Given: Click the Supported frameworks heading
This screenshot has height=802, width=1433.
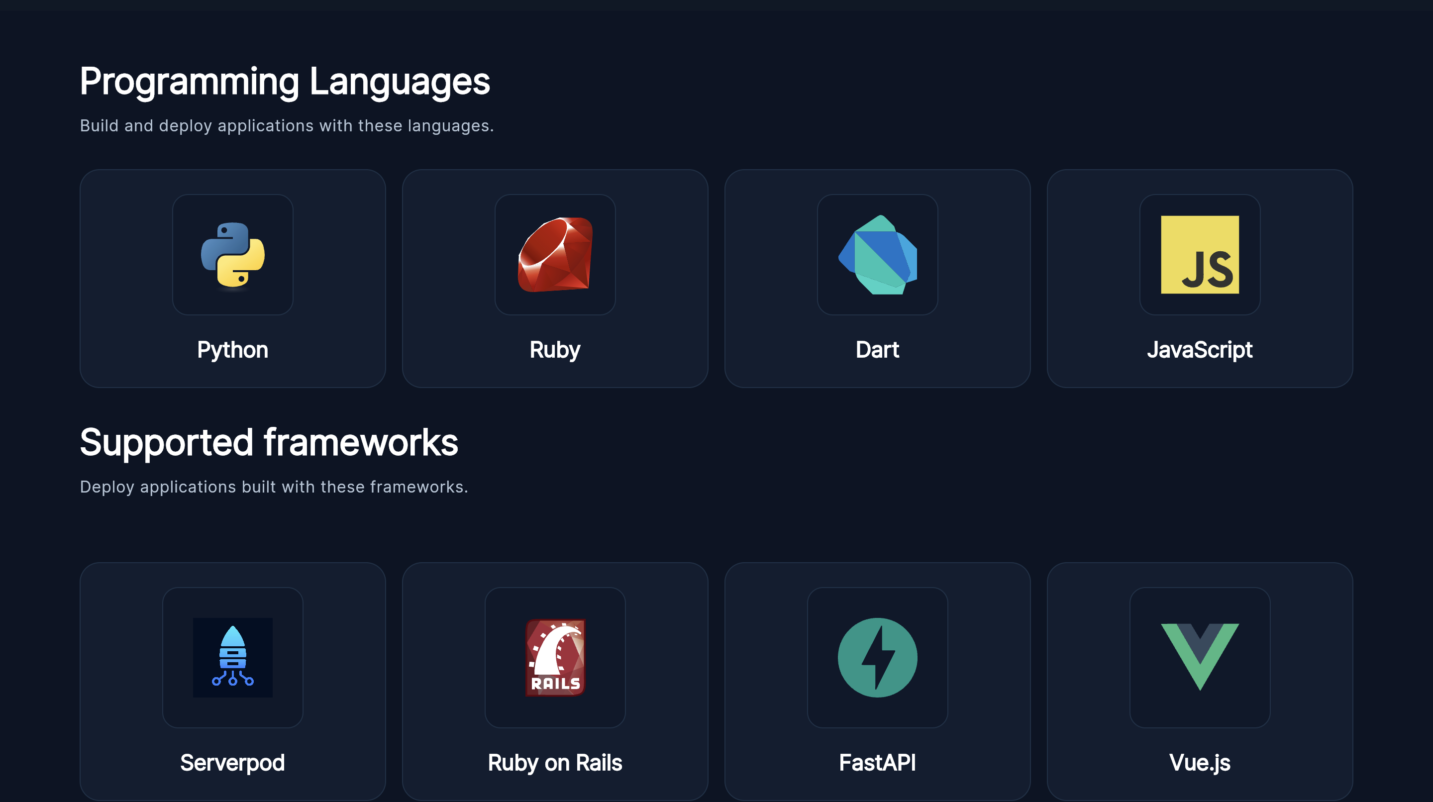Looking at the screenshot, I should tap(269, 443).
